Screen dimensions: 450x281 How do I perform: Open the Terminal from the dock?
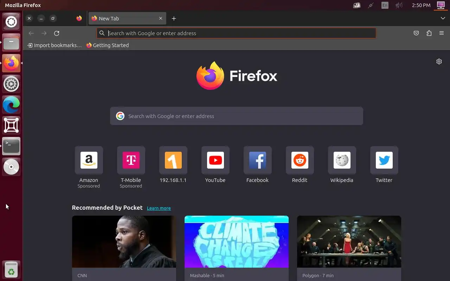[x=11, y=146]
